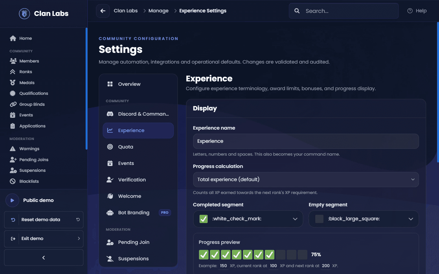Click the Blacklists ban icon
The image size is (439, 274).
(13, 181)
